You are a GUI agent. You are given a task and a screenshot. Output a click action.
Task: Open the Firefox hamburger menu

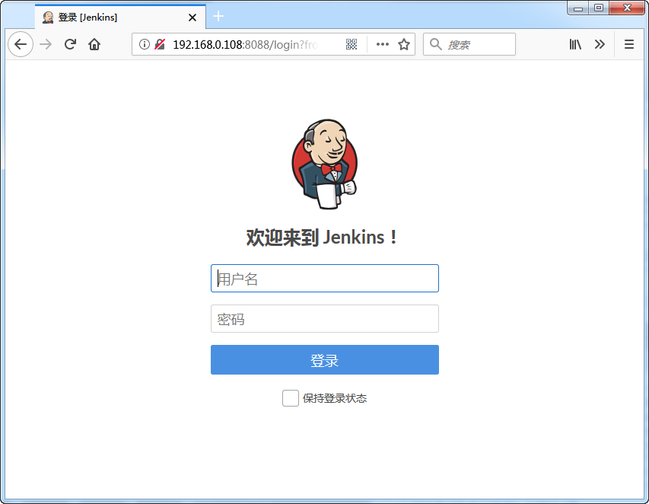click(629, 44)
